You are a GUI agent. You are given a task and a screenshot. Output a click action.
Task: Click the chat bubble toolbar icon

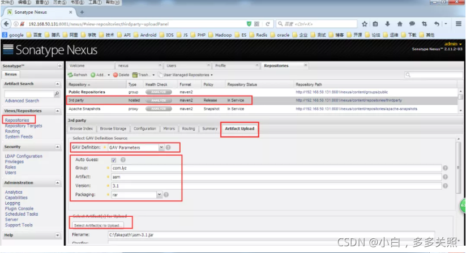412,24
